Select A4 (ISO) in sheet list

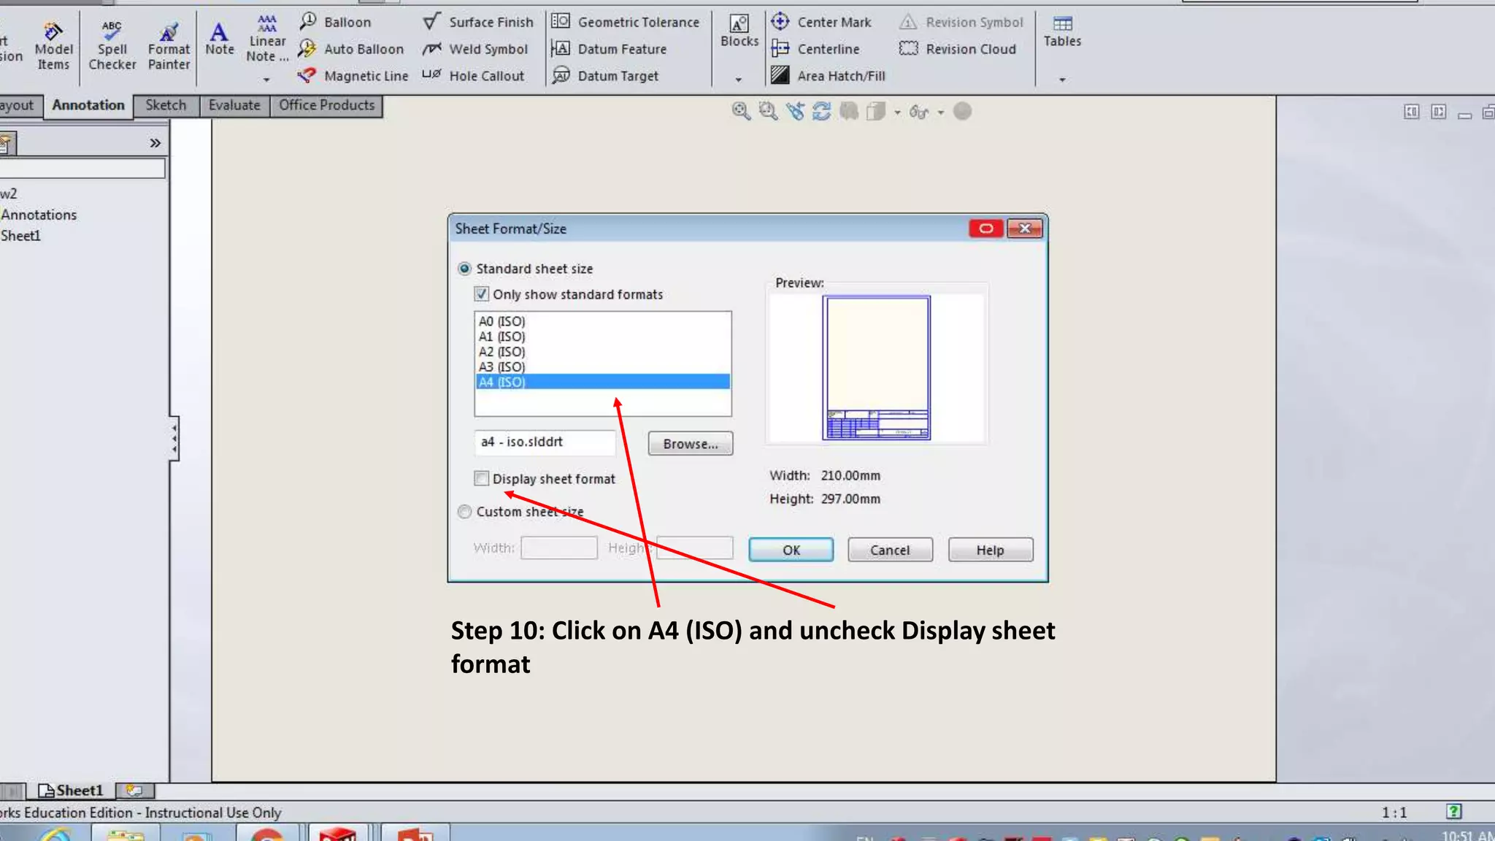coord(602,382)
